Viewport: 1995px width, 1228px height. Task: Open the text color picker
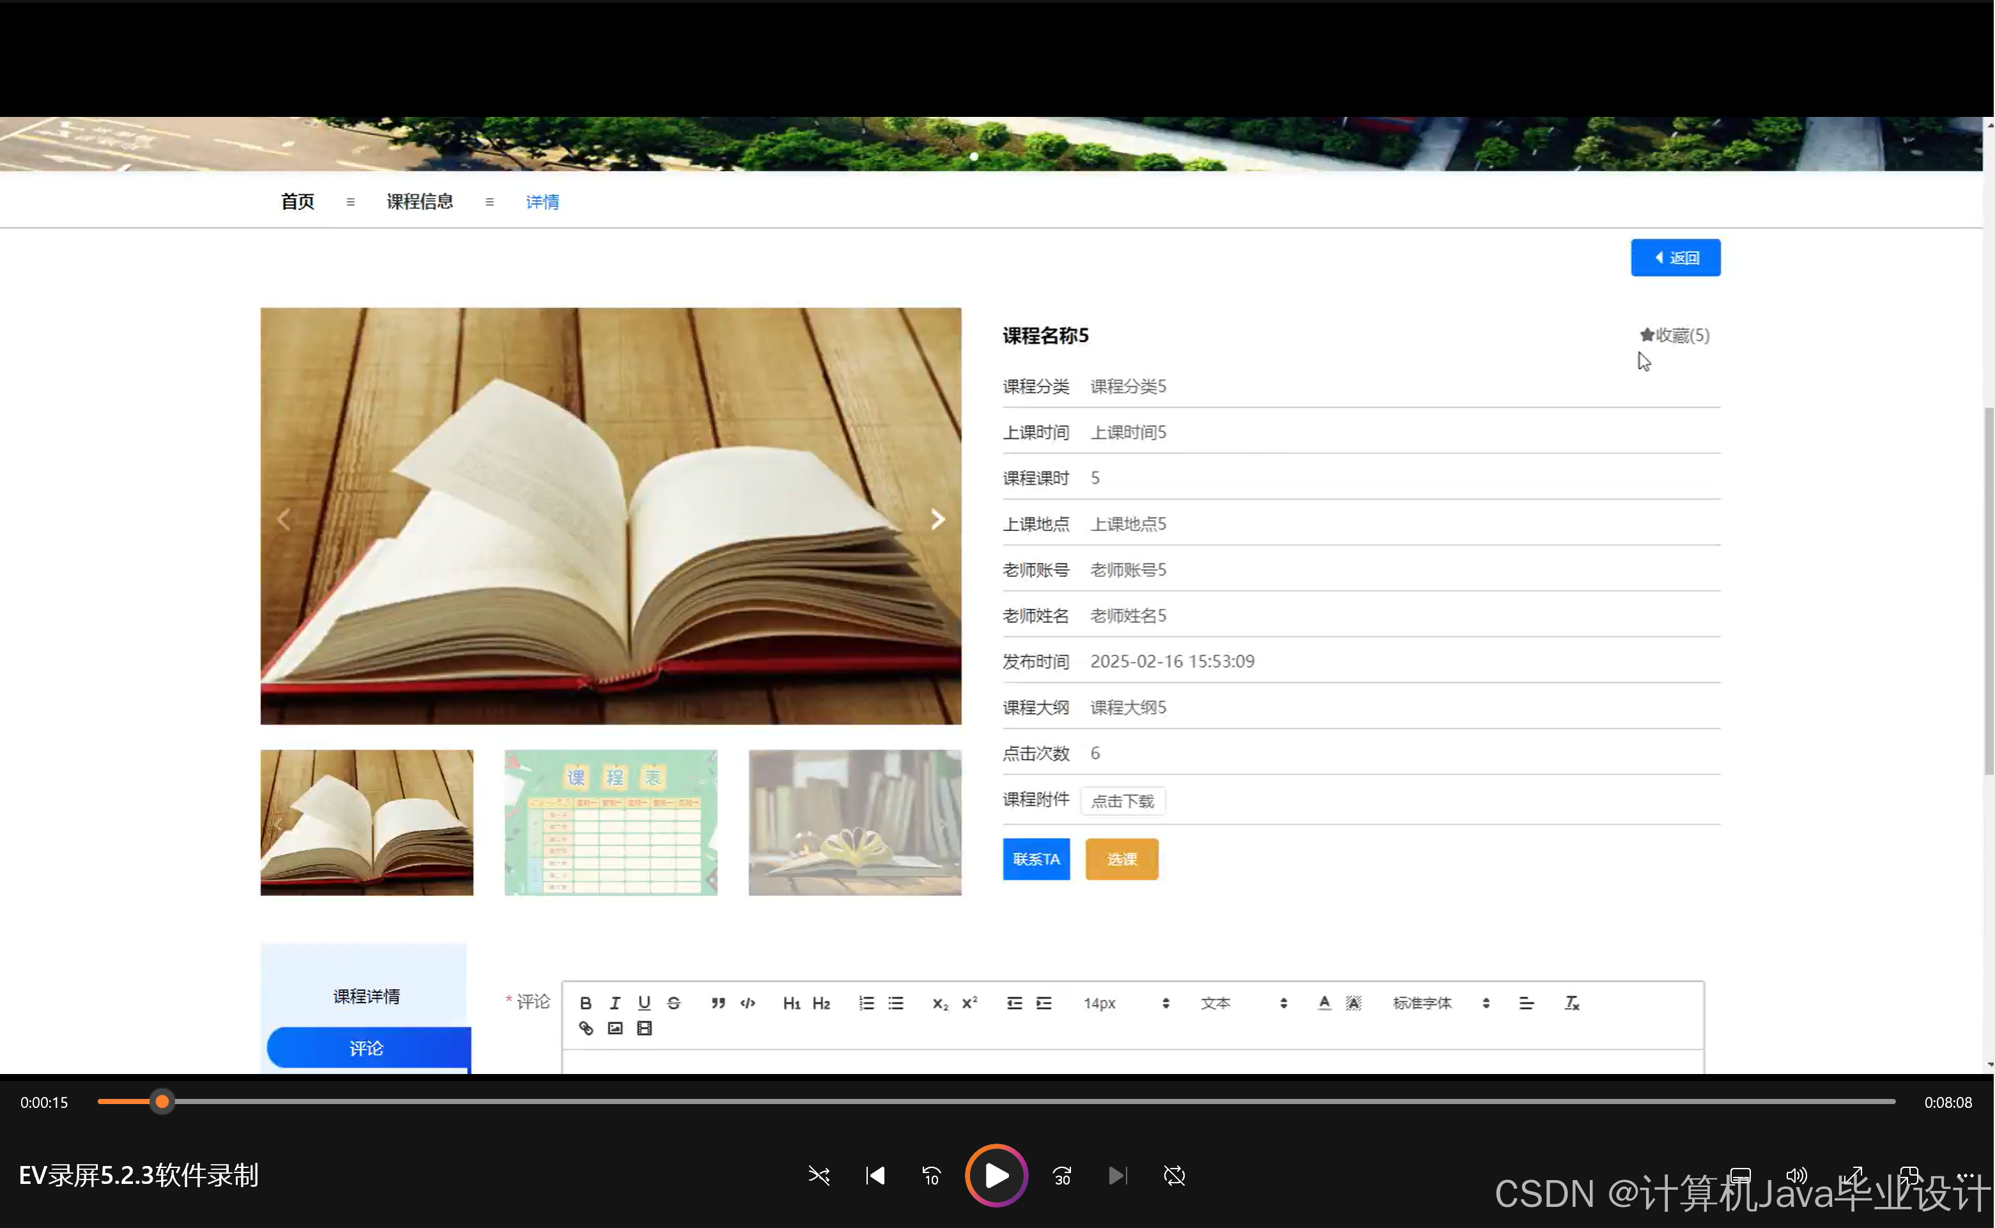click(1324, 1003)
